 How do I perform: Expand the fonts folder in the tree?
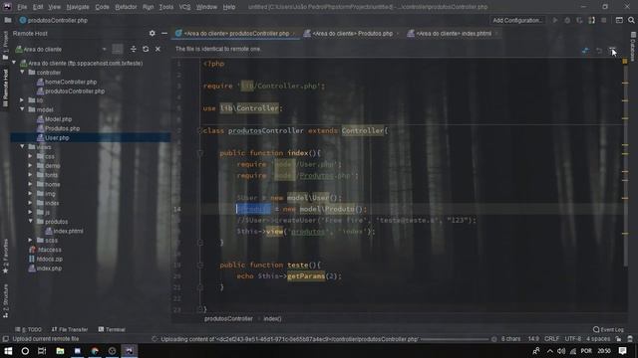point(31,175)
